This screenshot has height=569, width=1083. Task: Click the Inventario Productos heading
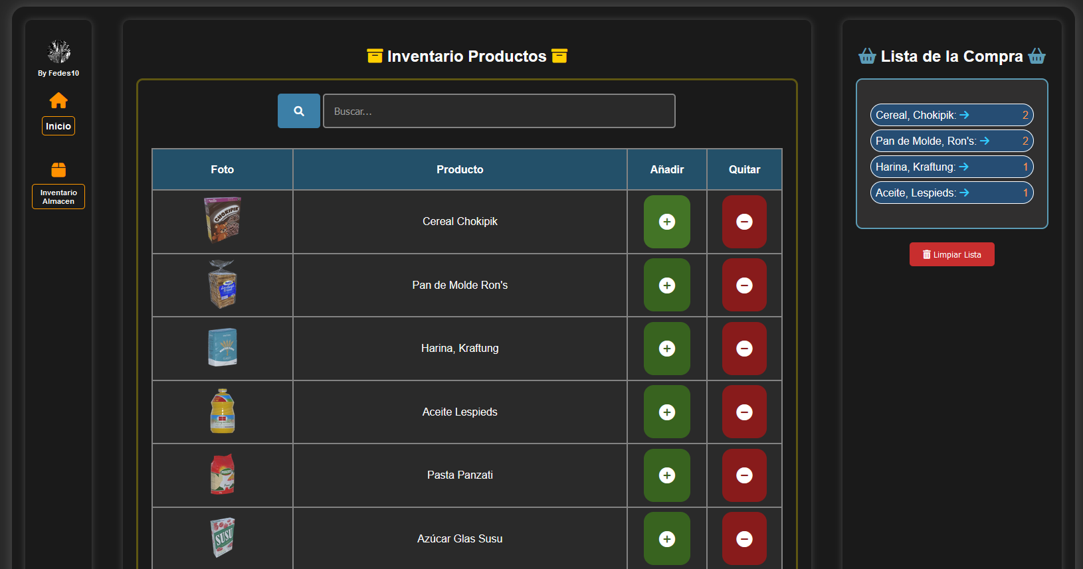[x=467, y=56]
